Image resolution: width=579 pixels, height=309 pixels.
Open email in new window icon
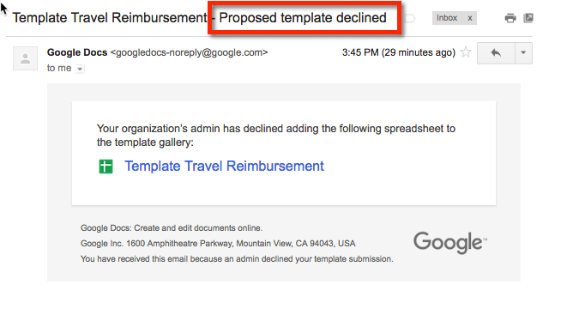[x=528, y=18]
